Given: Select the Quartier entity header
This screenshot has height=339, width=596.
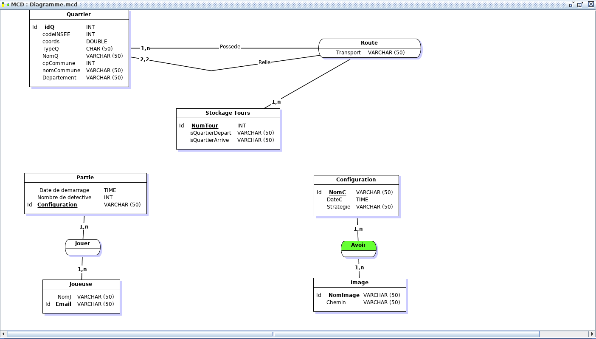Looking at the screenshot, I should click(x=79, y=14).
